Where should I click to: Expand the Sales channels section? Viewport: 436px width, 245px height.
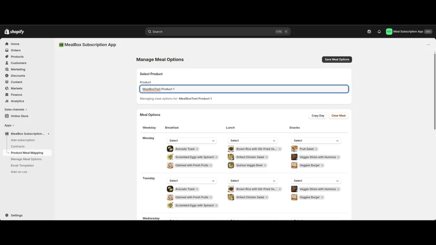point(16,109)
